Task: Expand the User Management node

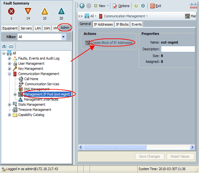Action: pos(9,64)
